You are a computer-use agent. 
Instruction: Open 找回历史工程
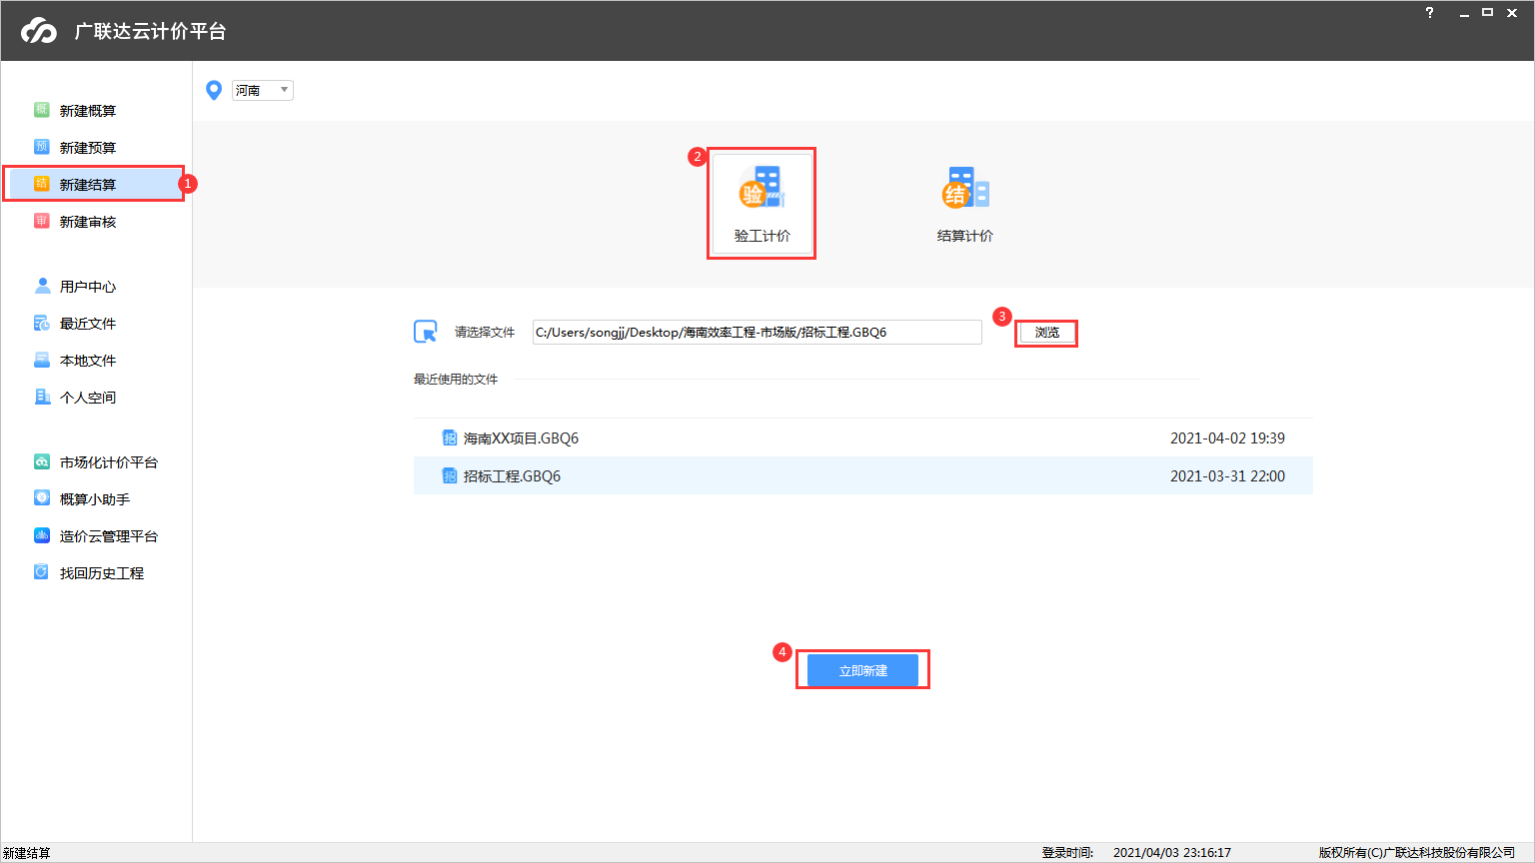[x=102, y=573]
